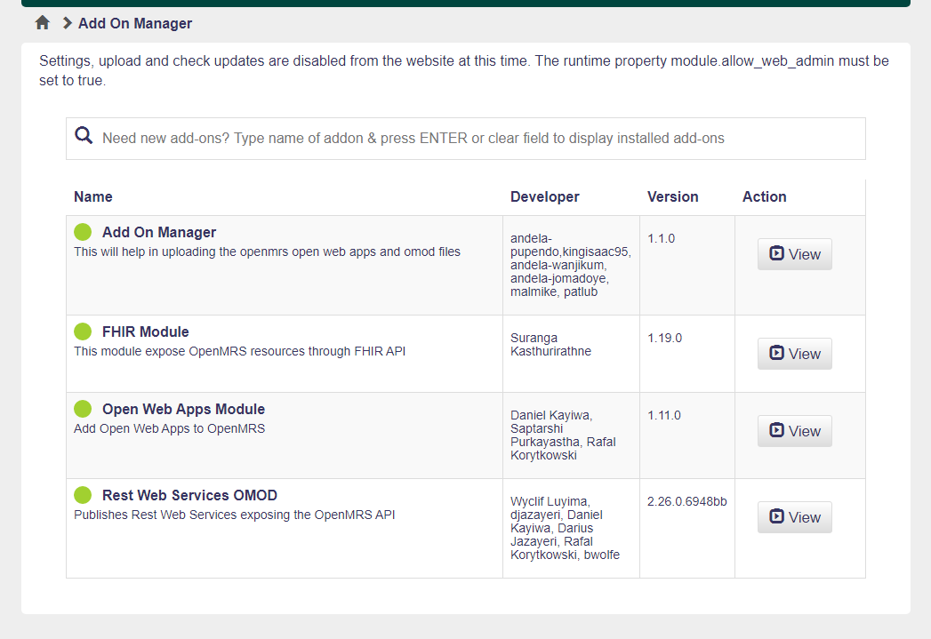Click the breadcrumb chevron after the home icon

click(67, 23)
